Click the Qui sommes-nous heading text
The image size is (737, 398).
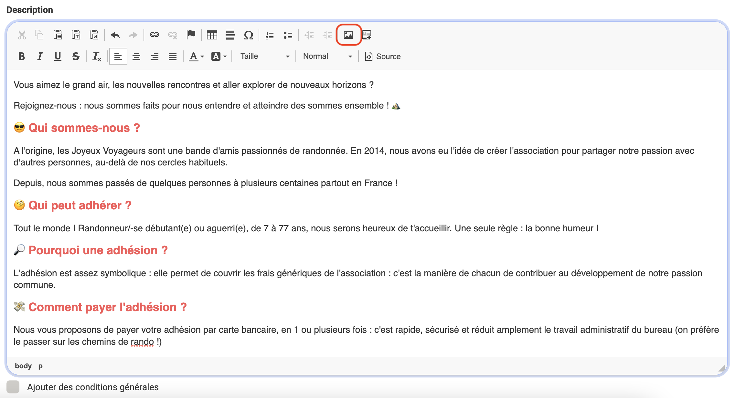click(84, 128)
